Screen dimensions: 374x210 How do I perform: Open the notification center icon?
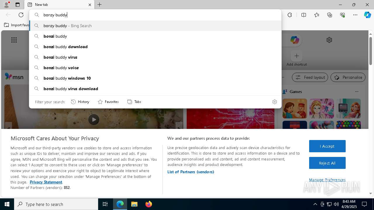364,204
